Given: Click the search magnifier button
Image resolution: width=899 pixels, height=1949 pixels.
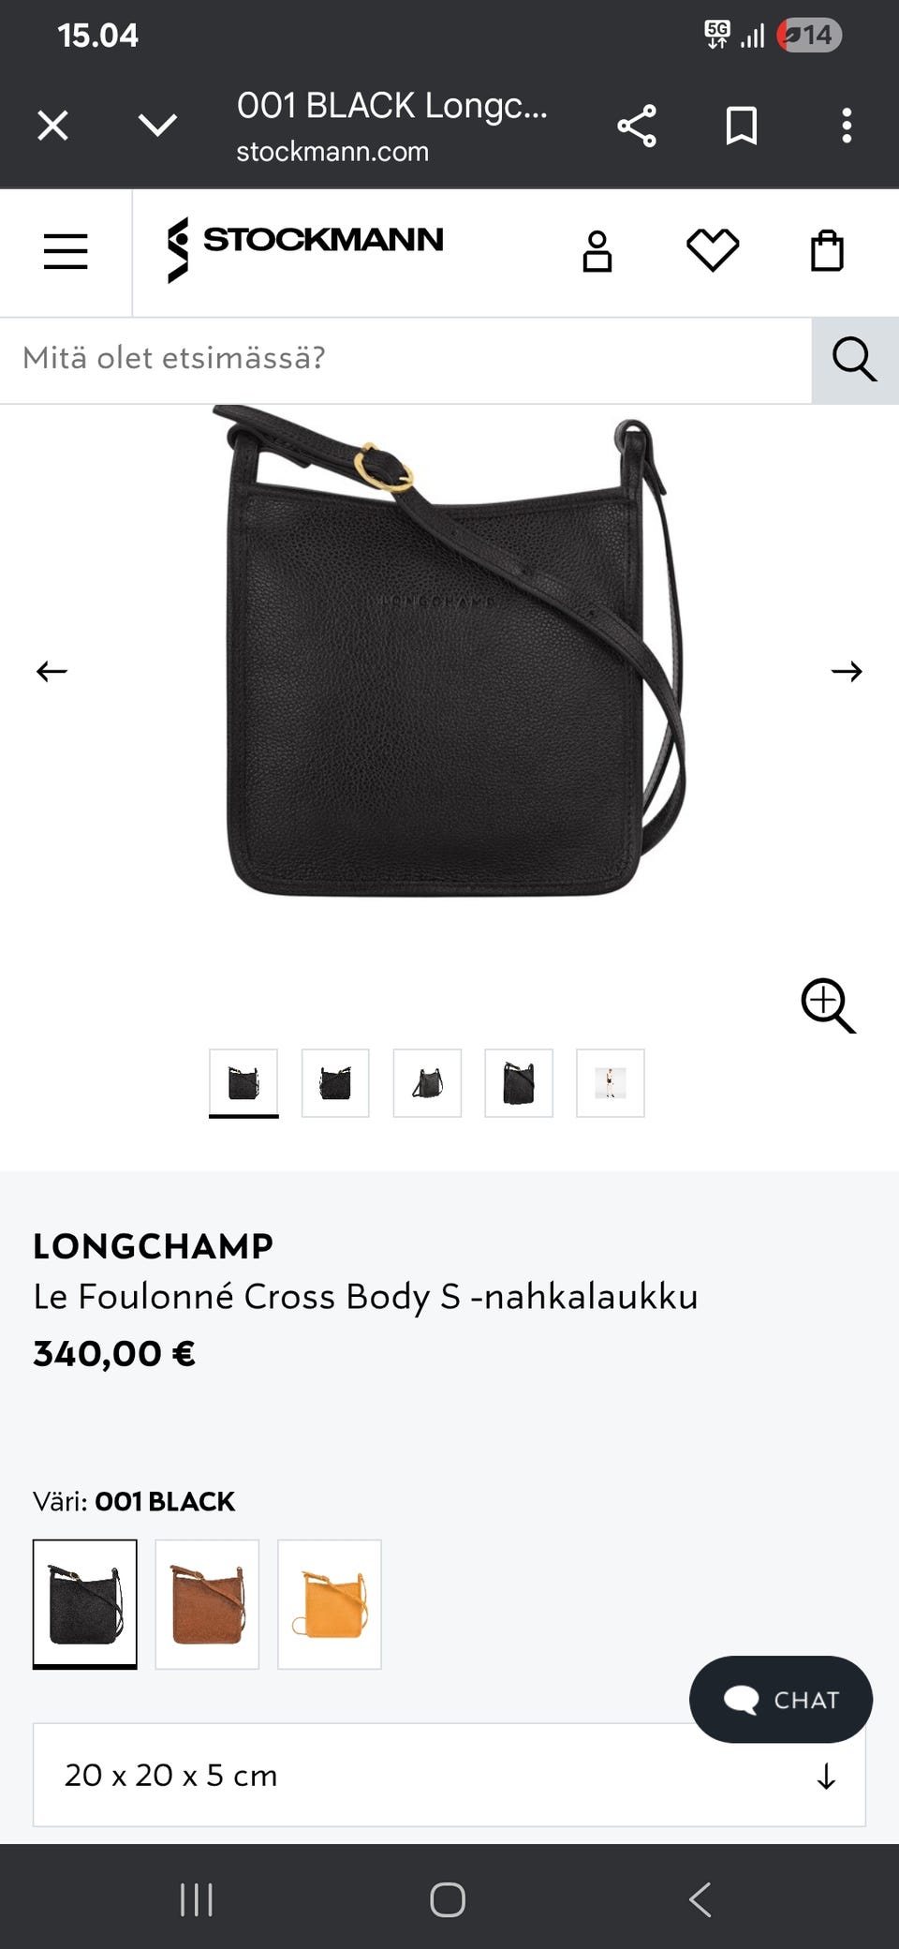Looking at the screenshot, I should (x=855, y=360).
